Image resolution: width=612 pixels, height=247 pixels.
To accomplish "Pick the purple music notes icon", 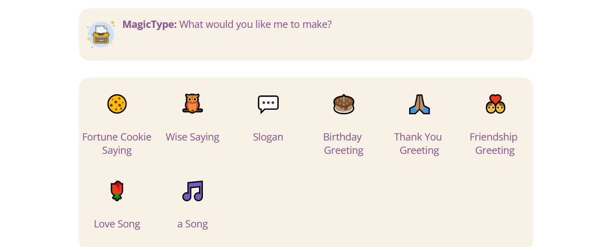I will (193, 191).
